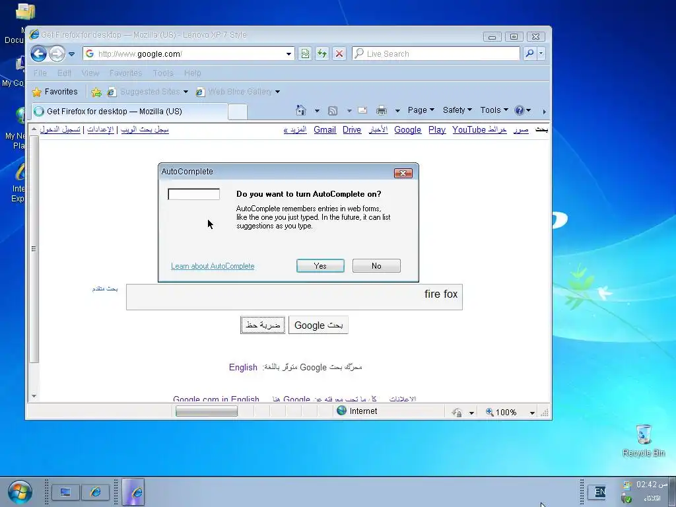Open the View menu

(90, 73)
